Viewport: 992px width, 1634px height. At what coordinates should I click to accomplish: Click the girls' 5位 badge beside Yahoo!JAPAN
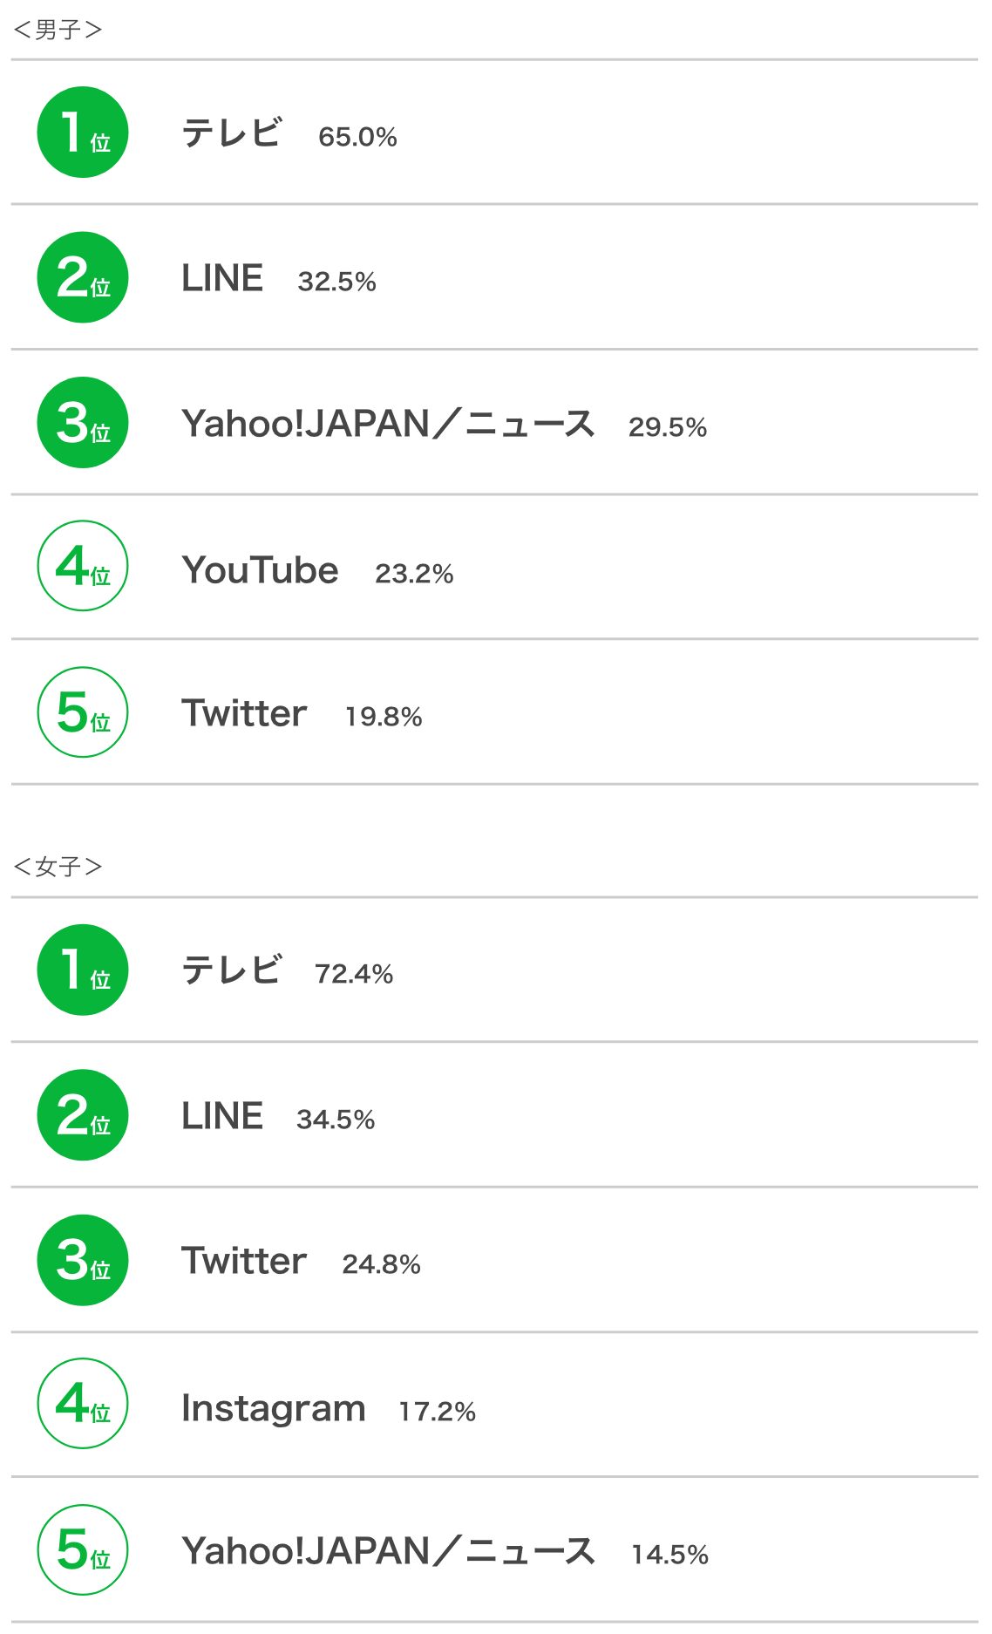point(83,1550)
